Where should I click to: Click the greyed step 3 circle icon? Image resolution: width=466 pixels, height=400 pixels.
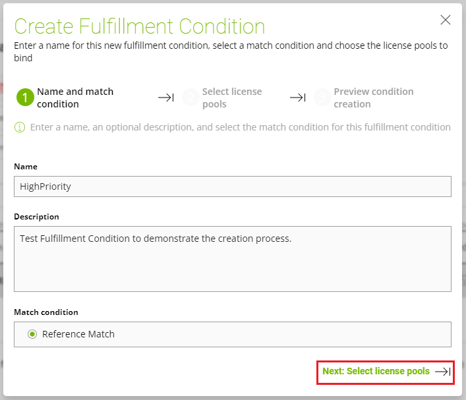[322, 98]
